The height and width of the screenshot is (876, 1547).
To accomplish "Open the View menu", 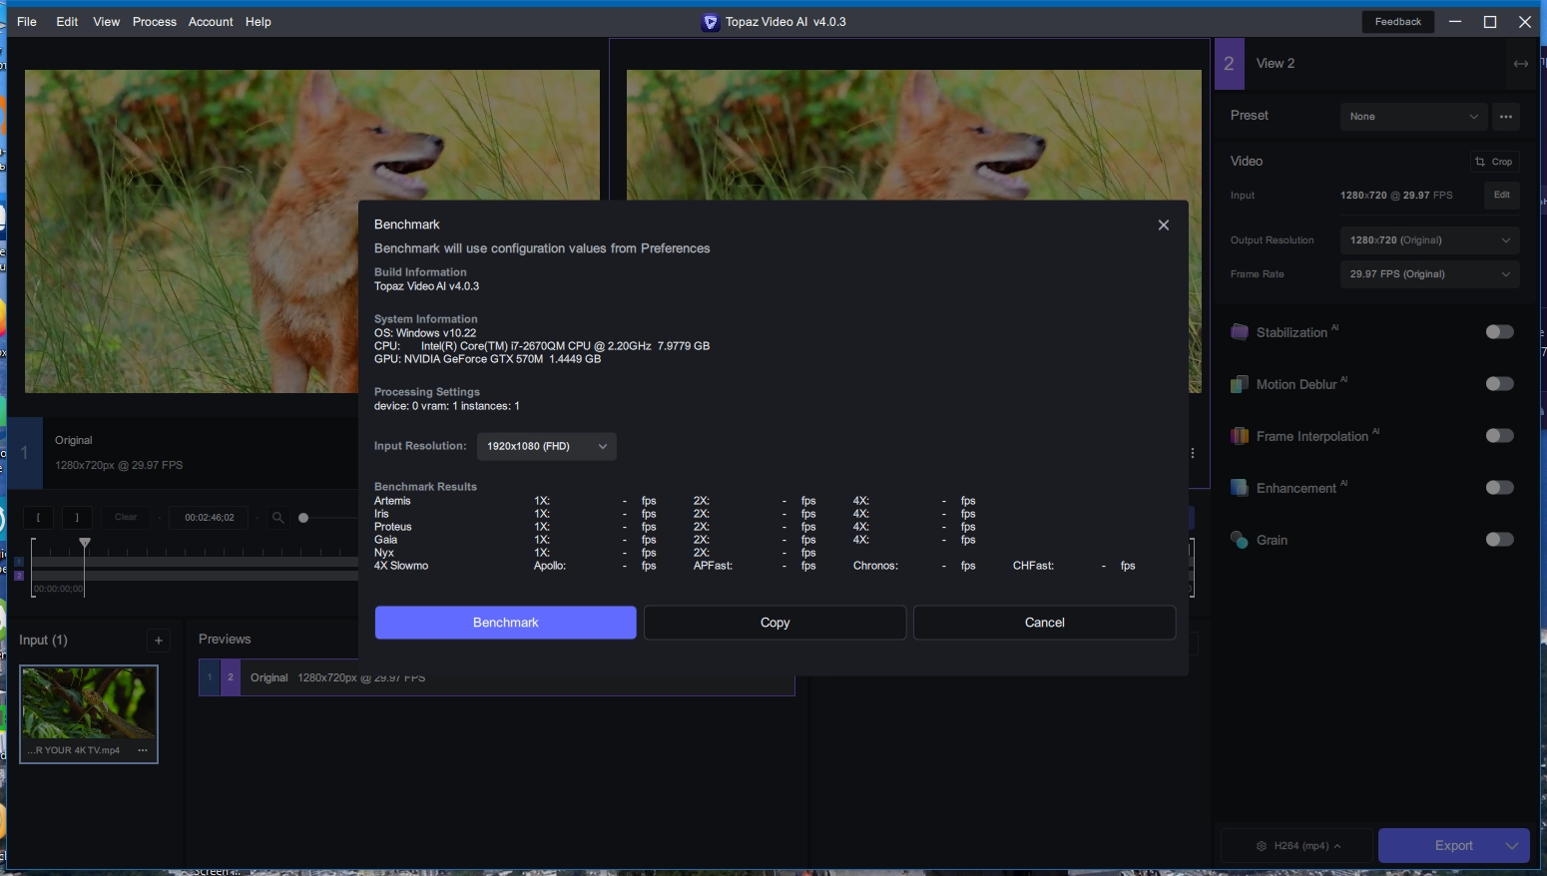I will point(107,22).
